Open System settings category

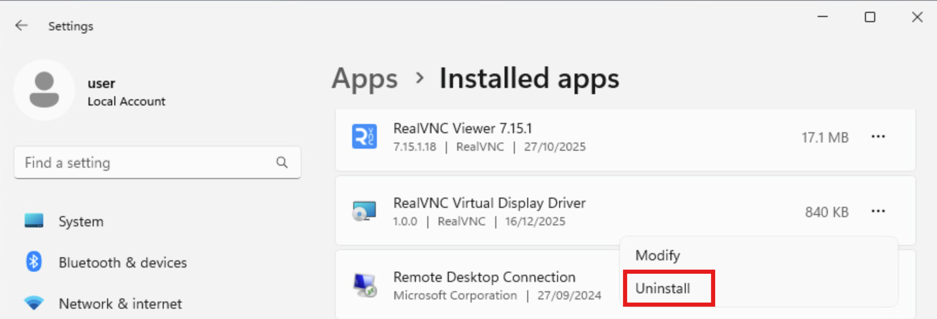pos(81,221)
